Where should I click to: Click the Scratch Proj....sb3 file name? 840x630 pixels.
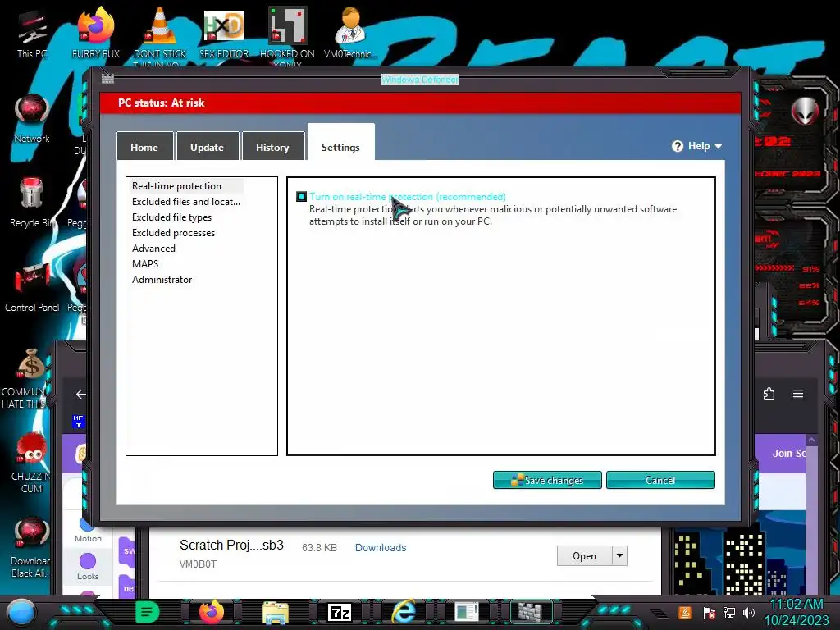[231, 545]
